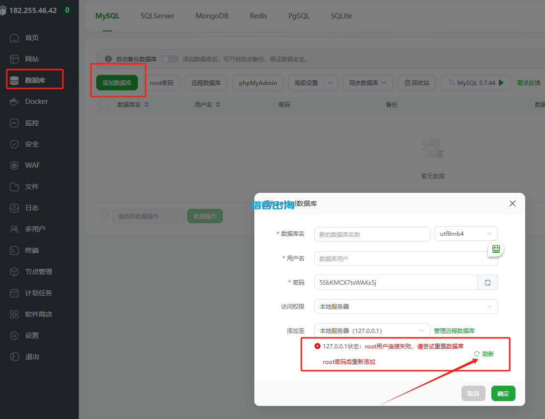Open the sync database (同步数据库) dropdown
The height and width of the screenshot is (419, 545).
(x=368, y=83)
